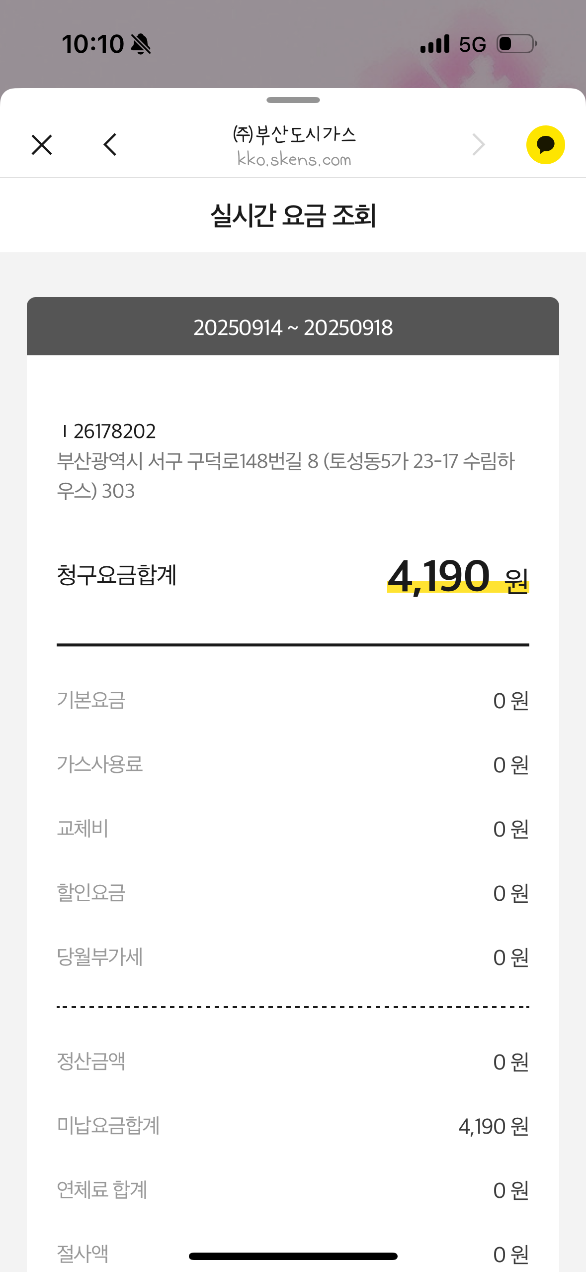Screen dimensions: 586x1272
Task: Tap the home indicator bar at bottom
Action: tap(293, 1256)
